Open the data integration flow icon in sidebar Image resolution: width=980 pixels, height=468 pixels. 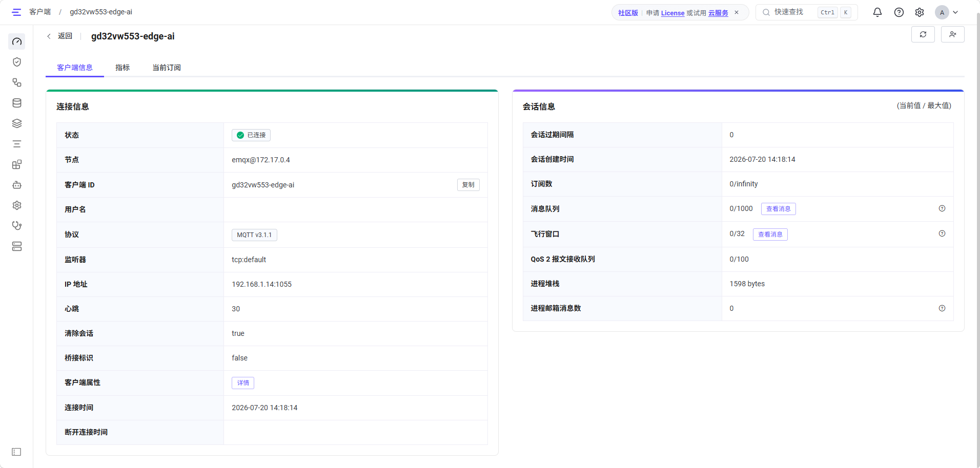17,82
